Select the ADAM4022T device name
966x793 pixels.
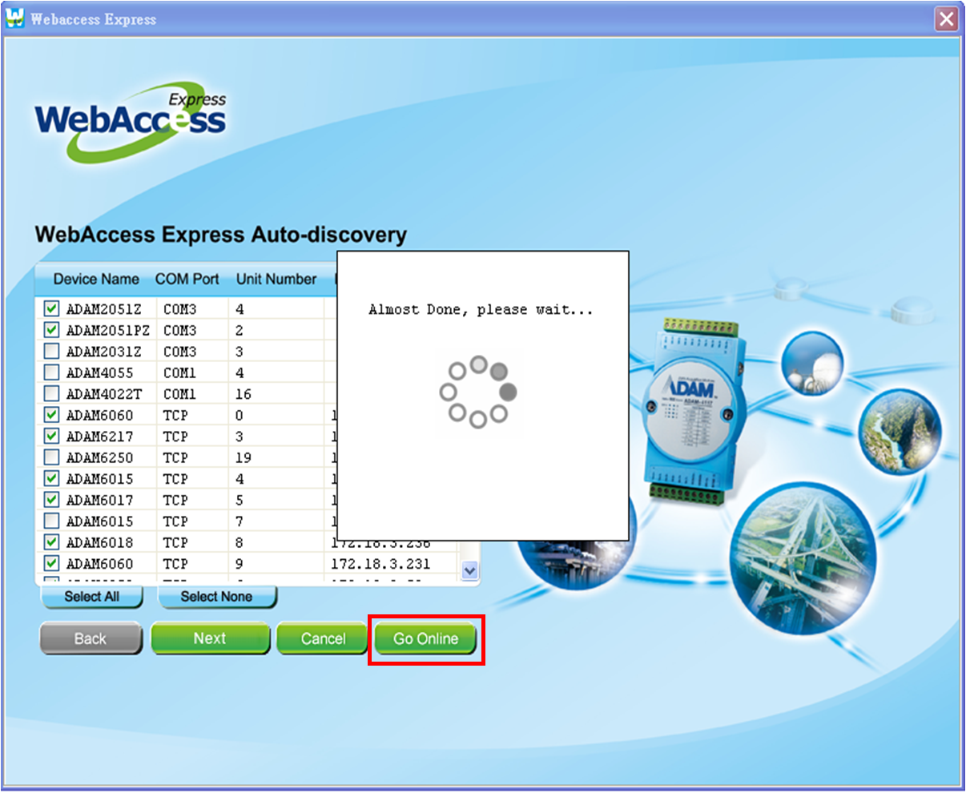coord(103,394)
